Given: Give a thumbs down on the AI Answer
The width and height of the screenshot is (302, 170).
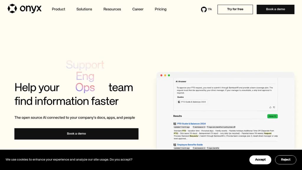Looking at the screenshot, I should [x=274, y=107].
